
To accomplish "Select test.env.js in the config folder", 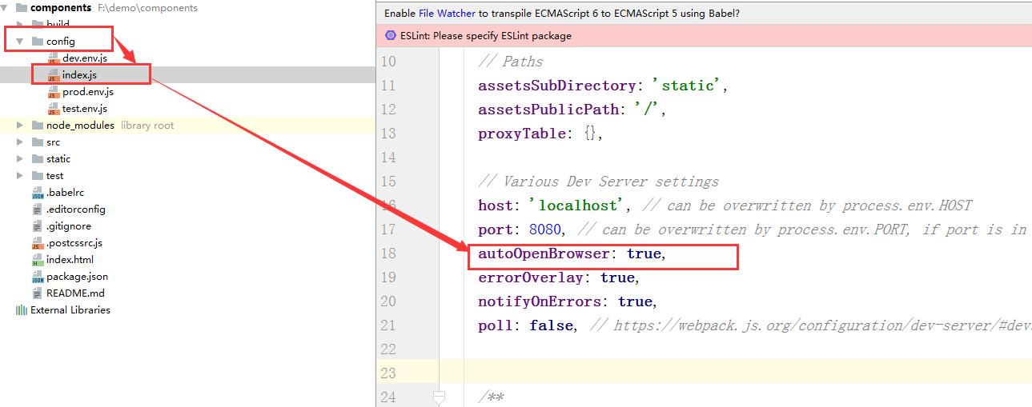I will coord(84,109).
